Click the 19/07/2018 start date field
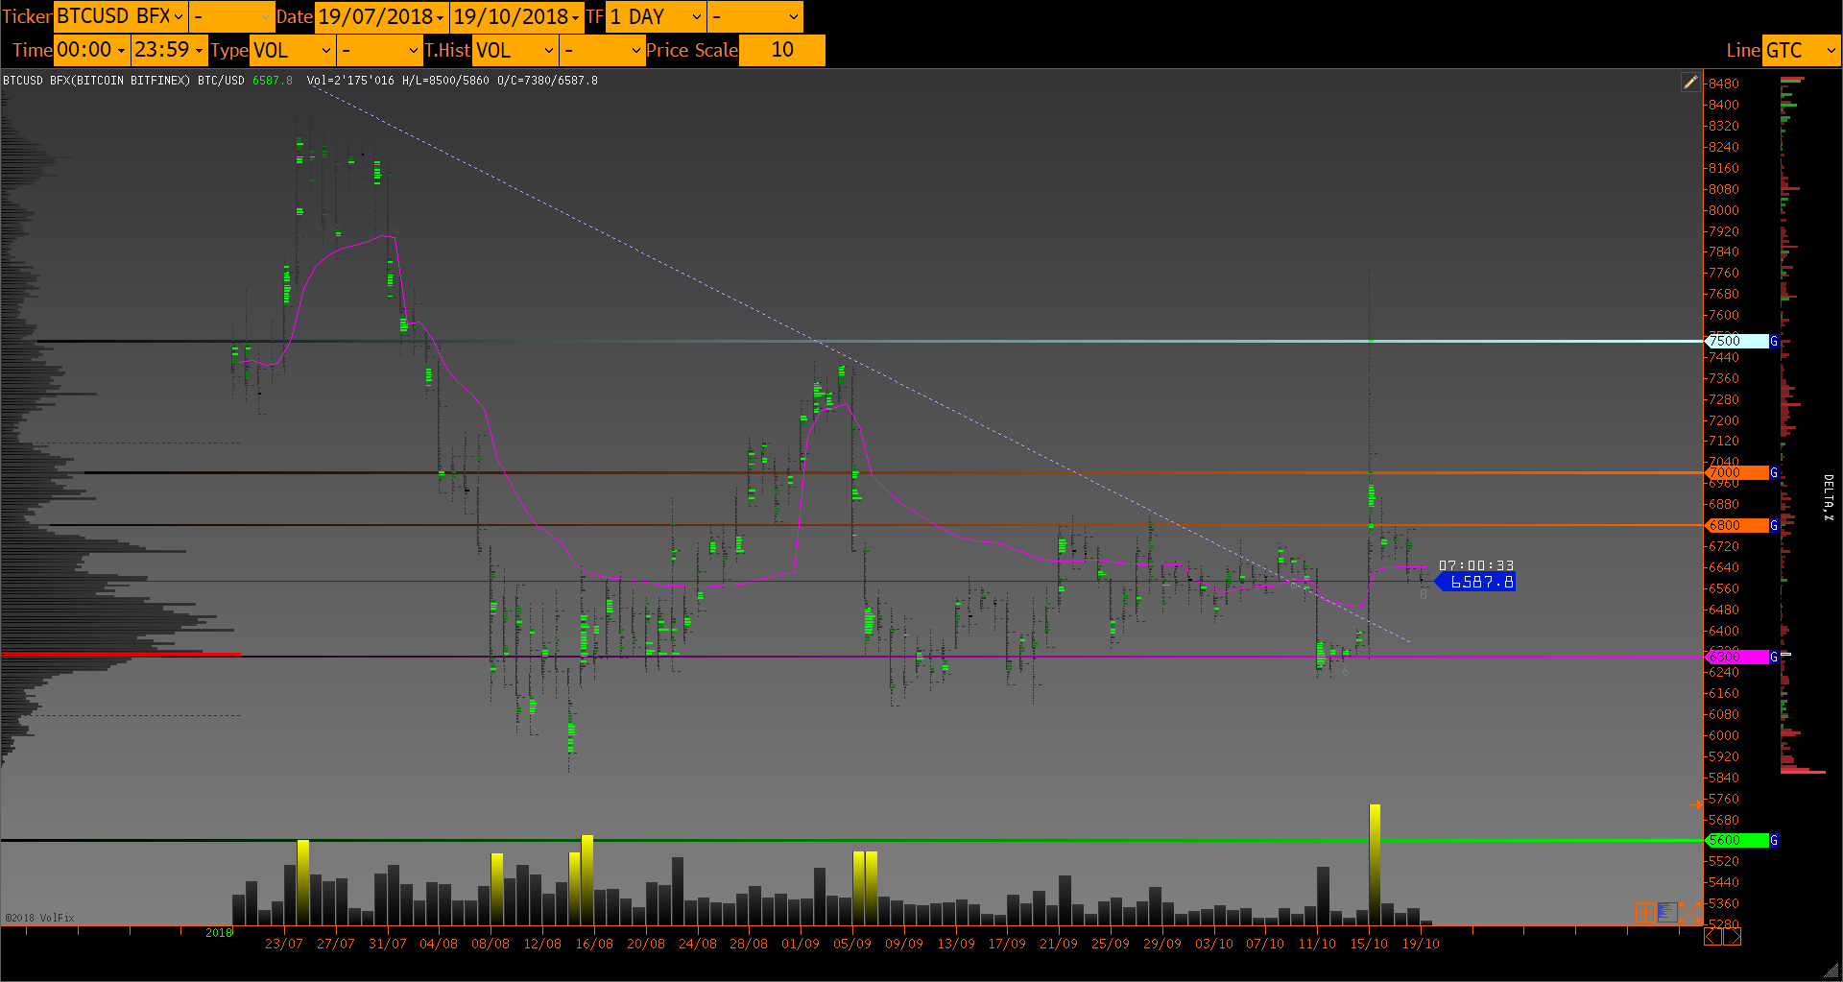The image size is (1843, 982). pyautogui.click(x=381, y=16)
